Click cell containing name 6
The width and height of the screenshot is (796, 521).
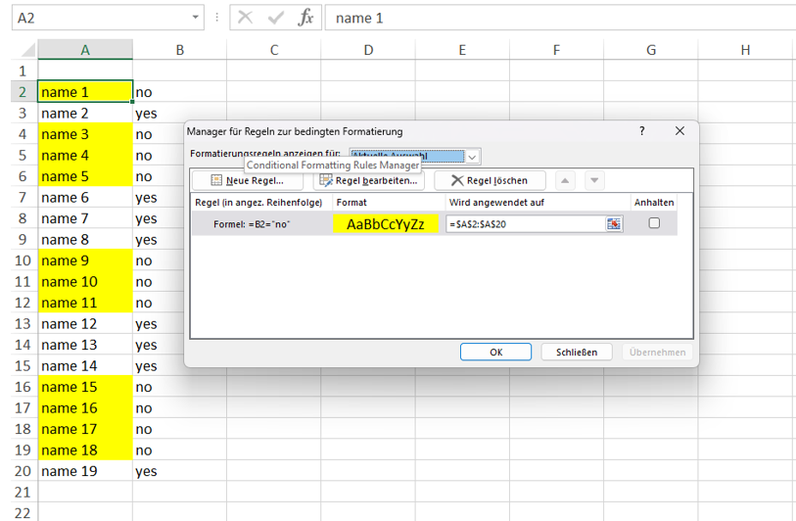(85, 198)
